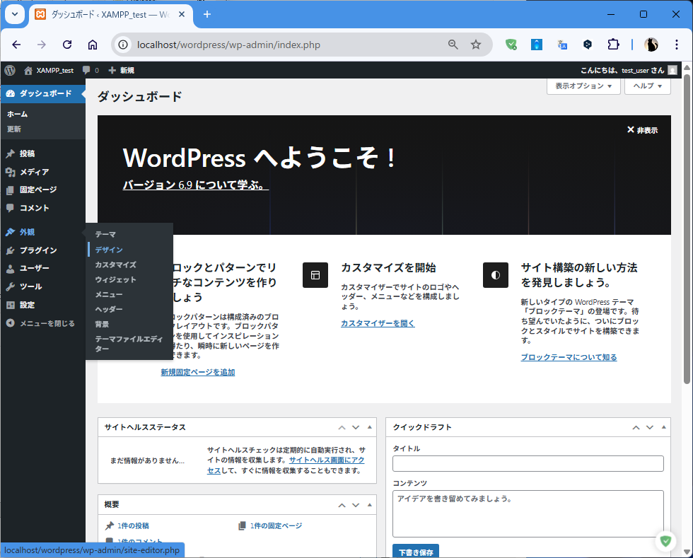Expand the 表示オプション dropdown
The width and height of the screenshot is (693, 558).
tap(583, 86)
